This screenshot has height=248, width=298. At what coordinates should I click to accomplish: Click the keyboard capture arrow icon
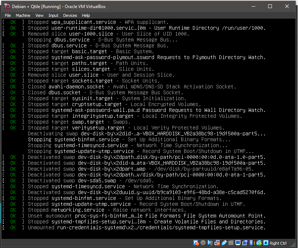266,243
